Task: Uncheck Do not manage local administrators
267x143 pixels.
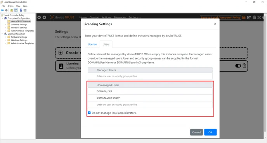Action: coord(89,113)
